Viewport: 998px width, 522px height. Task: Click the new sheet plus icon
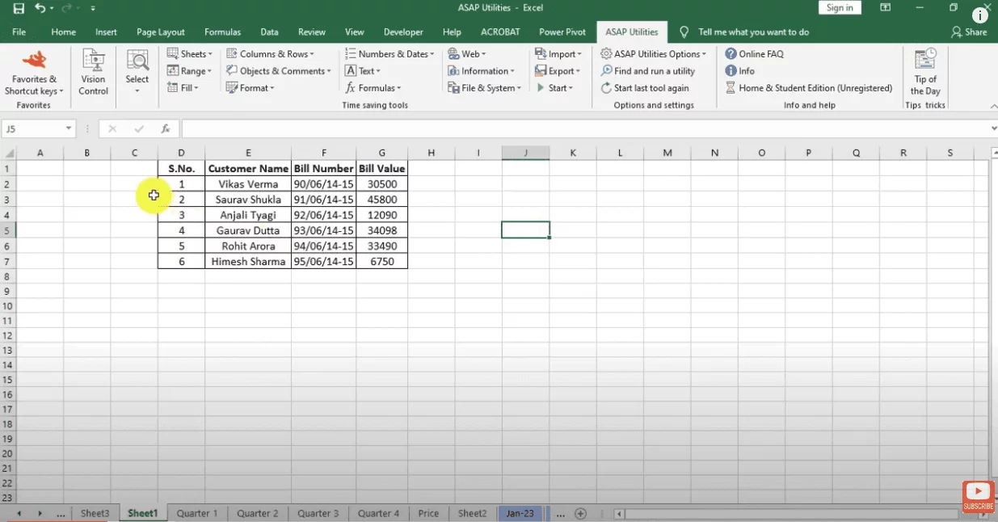pyautogui.click(x=580, y=514)
